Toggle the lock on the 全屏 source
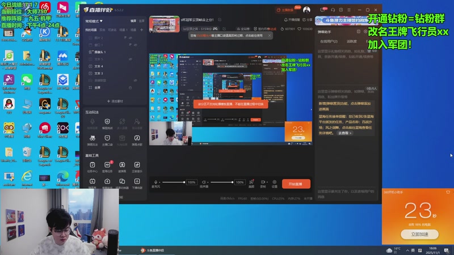The height and width of the screenshot is (255, 454). pos(131,87)
